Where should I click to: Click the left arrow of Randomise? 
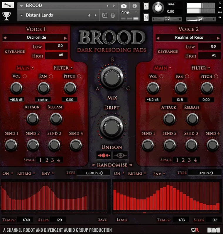[x=94, y=165]
